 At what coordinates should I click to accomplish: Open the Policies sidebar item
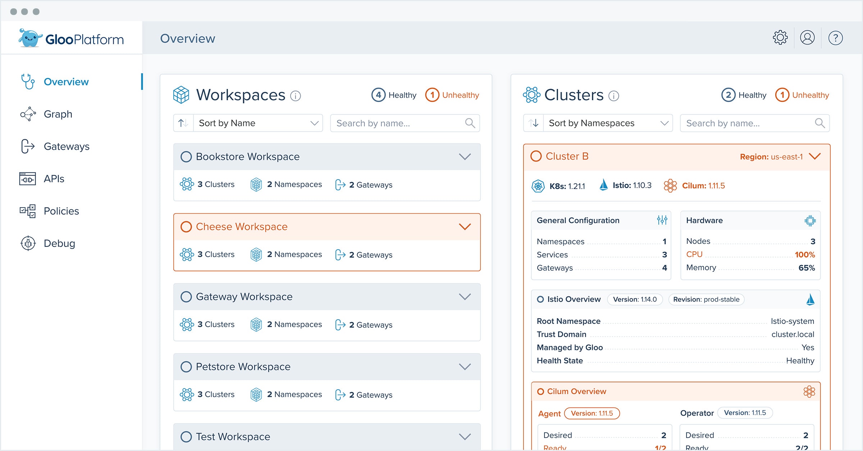[61, 211]
